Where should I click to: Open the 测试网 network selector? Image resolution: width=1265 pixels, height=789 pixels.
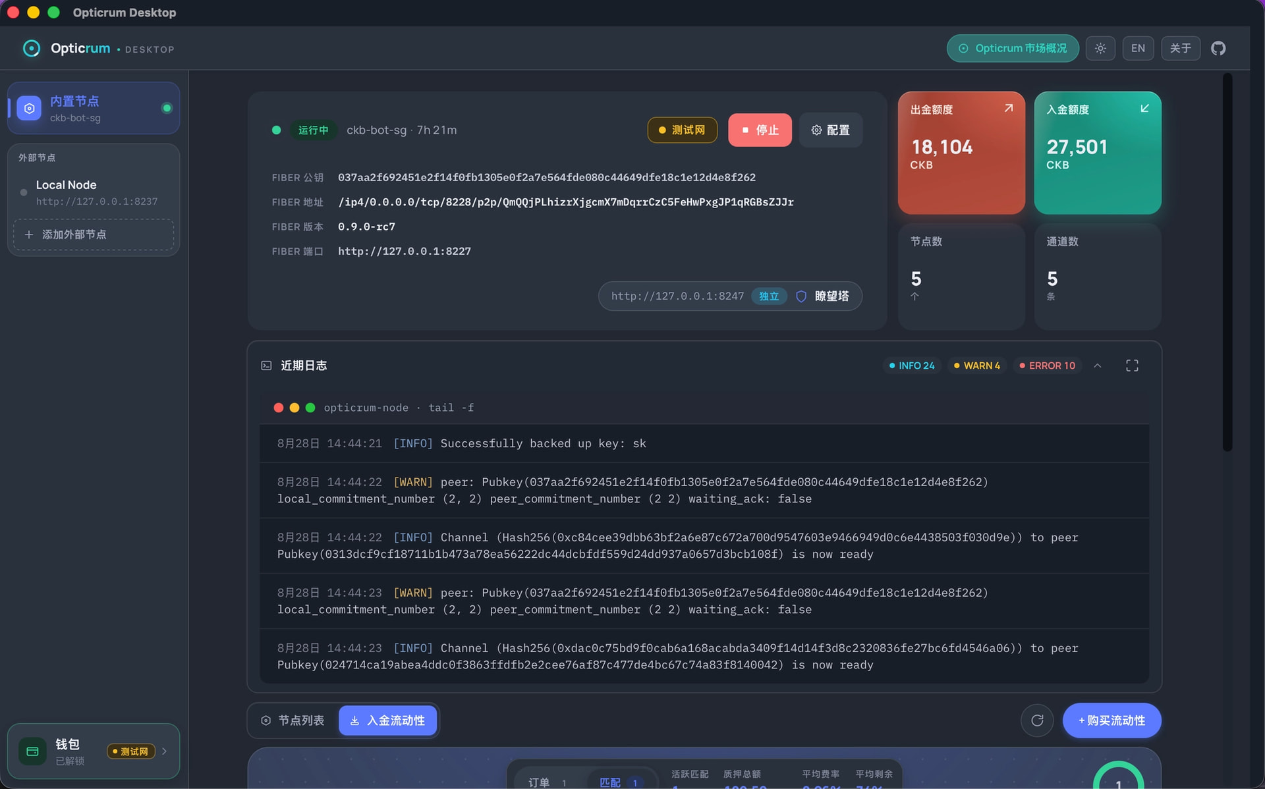(682, 130)
